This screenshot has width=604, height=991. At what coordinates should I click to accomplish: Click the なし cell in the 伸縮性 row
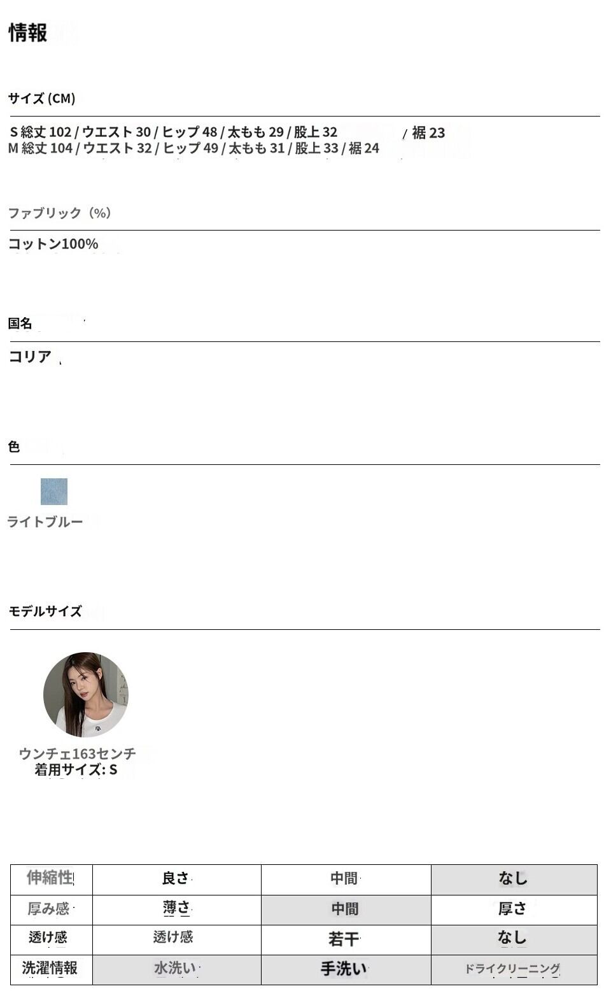[x=514, y=879]
